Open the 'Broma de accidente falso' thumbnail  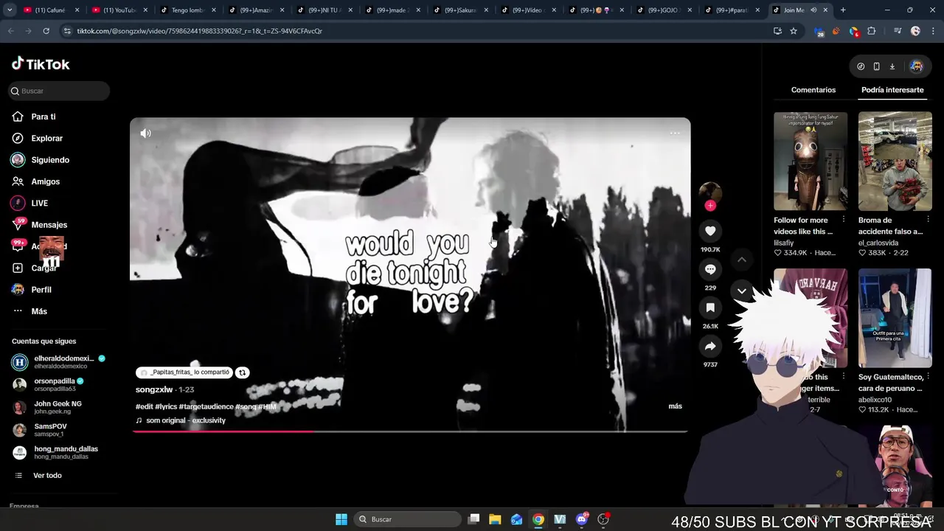click(895, 161)
